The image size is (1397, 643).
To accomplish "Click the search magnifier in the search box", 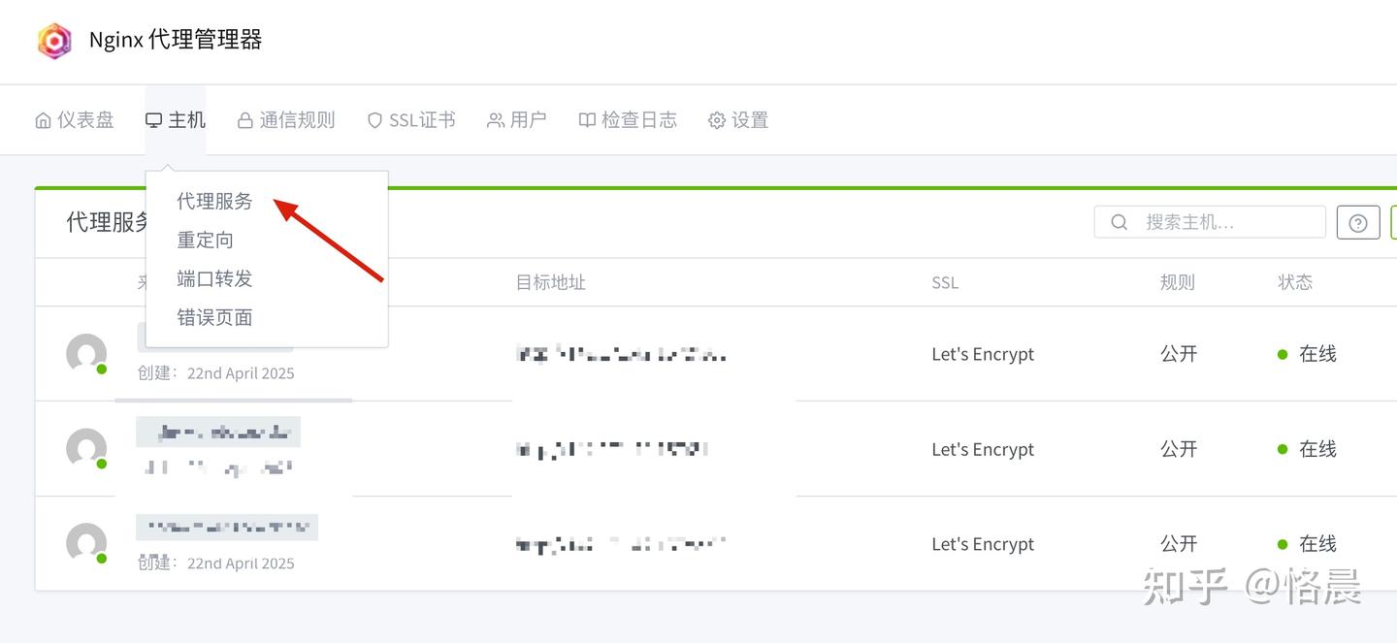I will click(x=1118, y=221).
